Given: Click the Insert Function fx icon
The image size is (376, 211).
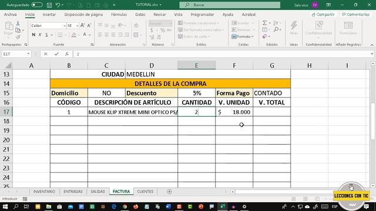Looking at the screenshot, I should click(67, 54).
